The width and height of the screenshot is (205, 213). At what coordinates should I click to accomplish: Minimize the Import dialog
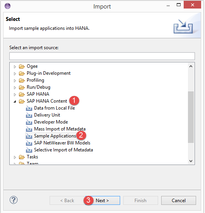coord(168,5)
